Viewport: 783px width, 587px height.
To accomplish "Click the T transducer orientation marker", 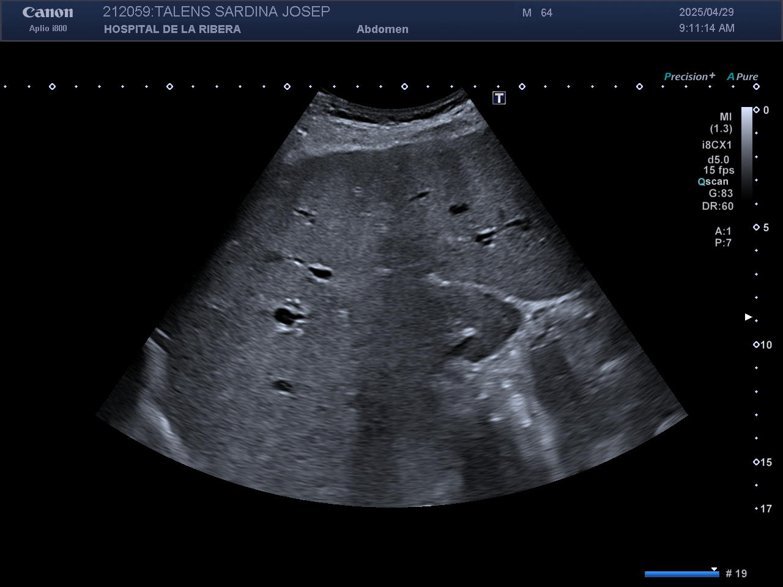I will pyautogui.click(x=499, y=98).
